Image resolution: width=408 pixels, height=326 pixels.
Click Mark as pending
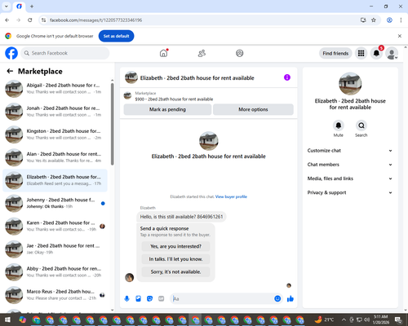pos(167,109)
